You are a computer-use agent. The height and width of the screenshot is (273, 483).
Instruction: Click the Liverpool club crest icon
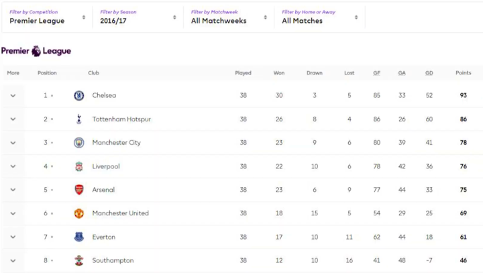tap(79, 166)
